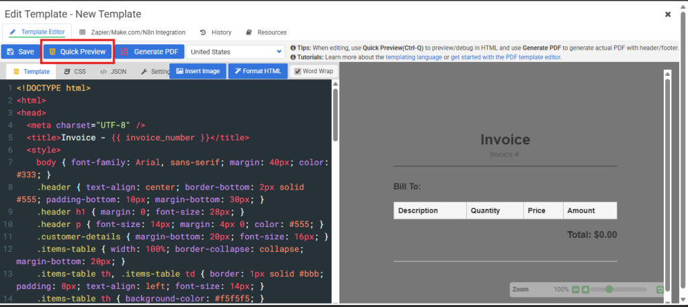Click the zoom out minus button
688x307 pixels.
(576, 290)
